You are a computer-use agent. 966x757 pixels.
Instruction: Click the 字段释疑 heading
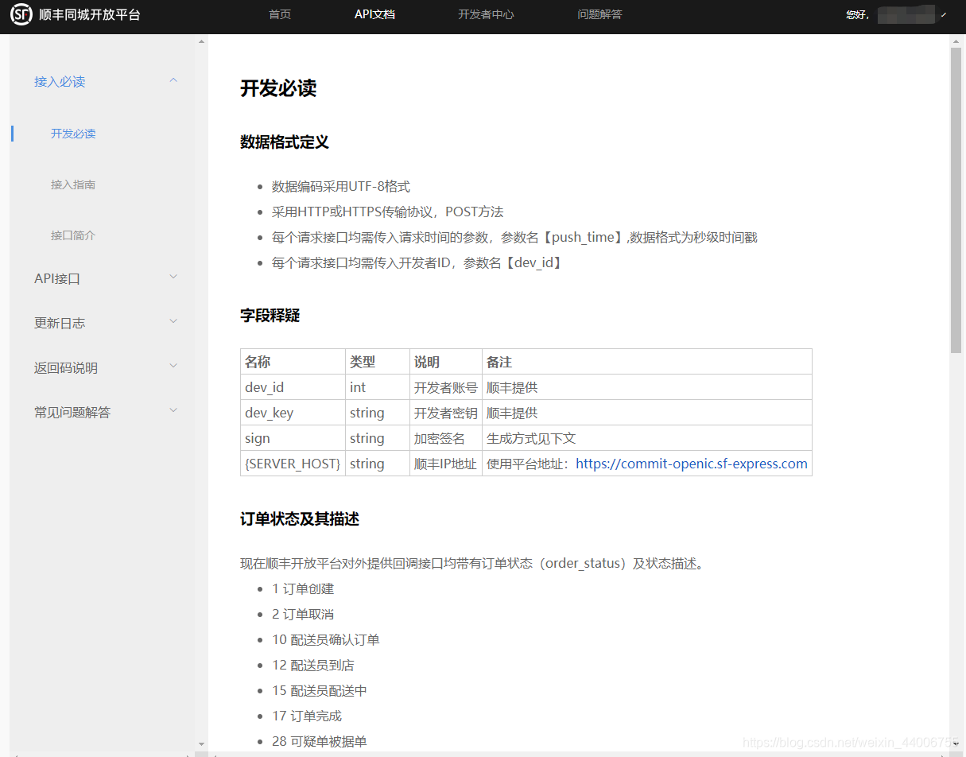pos(270,316)
